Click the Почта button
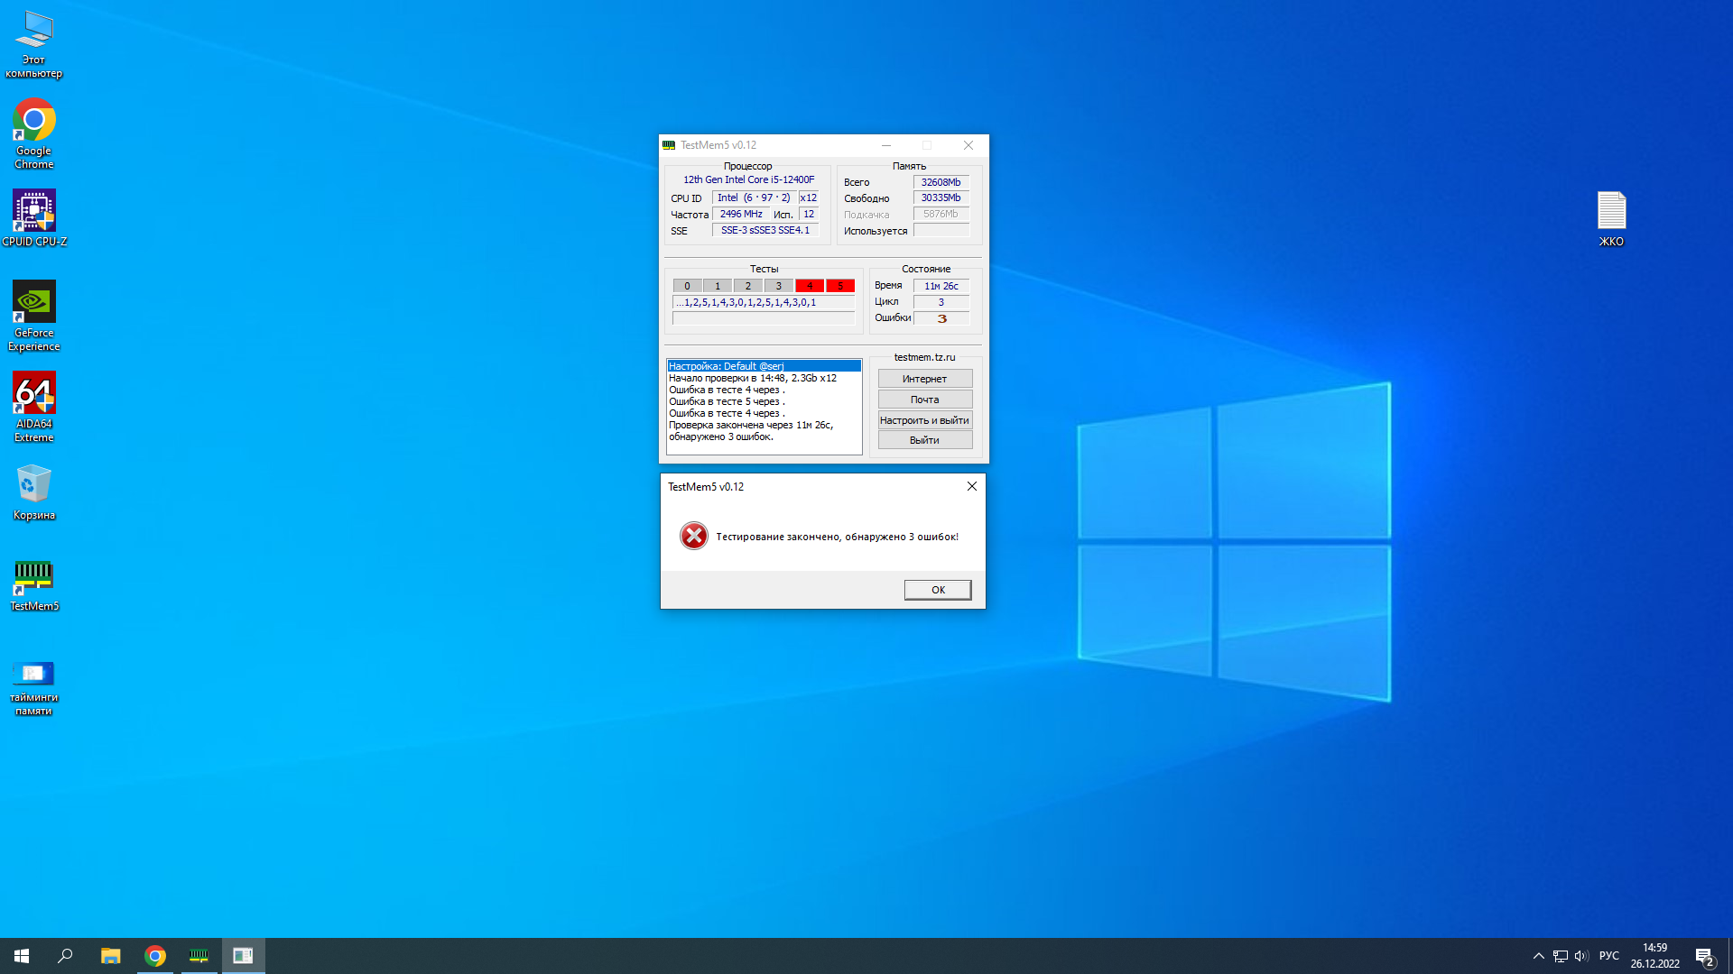 pyautogui.click(x=924, y=400)
